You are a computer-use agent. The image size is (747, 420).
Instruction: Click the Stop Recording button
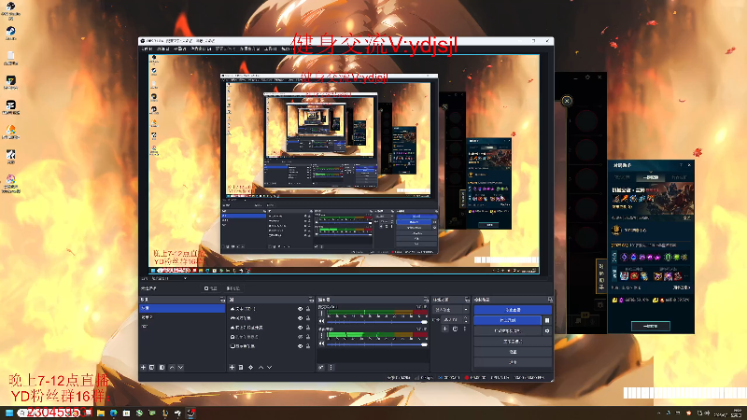pyautogui.click(x=508, y=320)
